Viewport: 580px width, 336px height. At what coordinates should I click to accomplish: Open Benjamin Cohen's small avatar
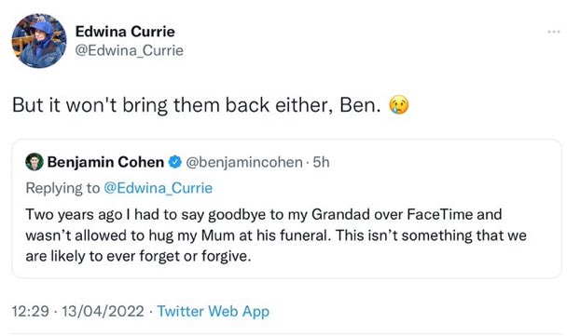point(35,162)
